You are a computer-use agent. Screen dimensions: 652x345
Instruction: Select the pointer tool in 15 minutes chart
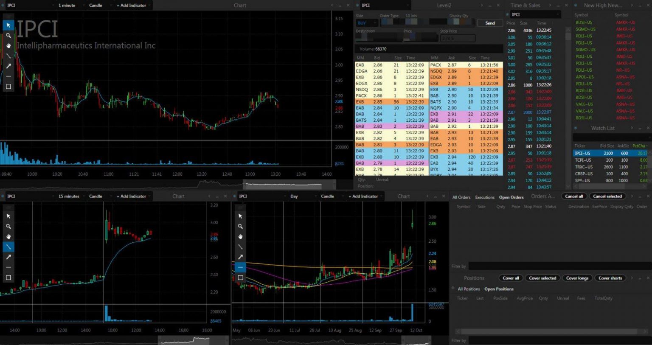tap(8, 216)
